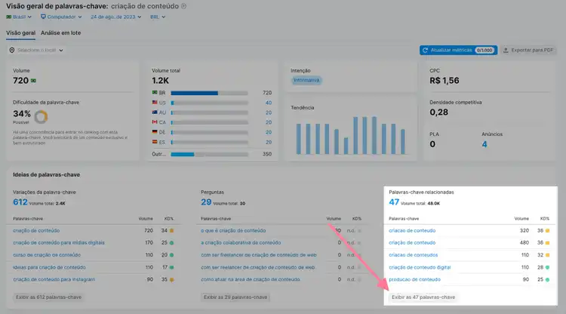Click the computer device icon
This screenshot has height=314, width=566.
(x=43, y=17)
